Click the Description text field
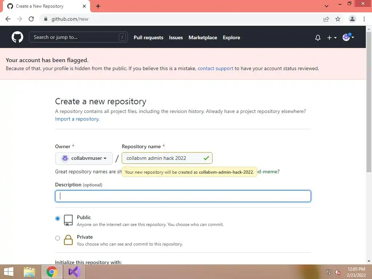372x279 pixels. [183, 196]
